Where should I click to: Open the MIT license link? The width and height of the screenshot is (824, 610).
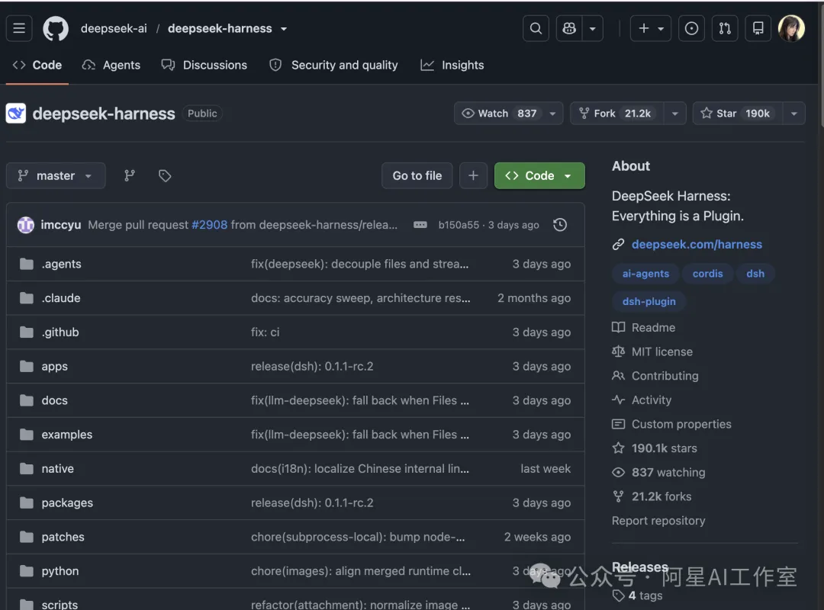click(652, 352)
